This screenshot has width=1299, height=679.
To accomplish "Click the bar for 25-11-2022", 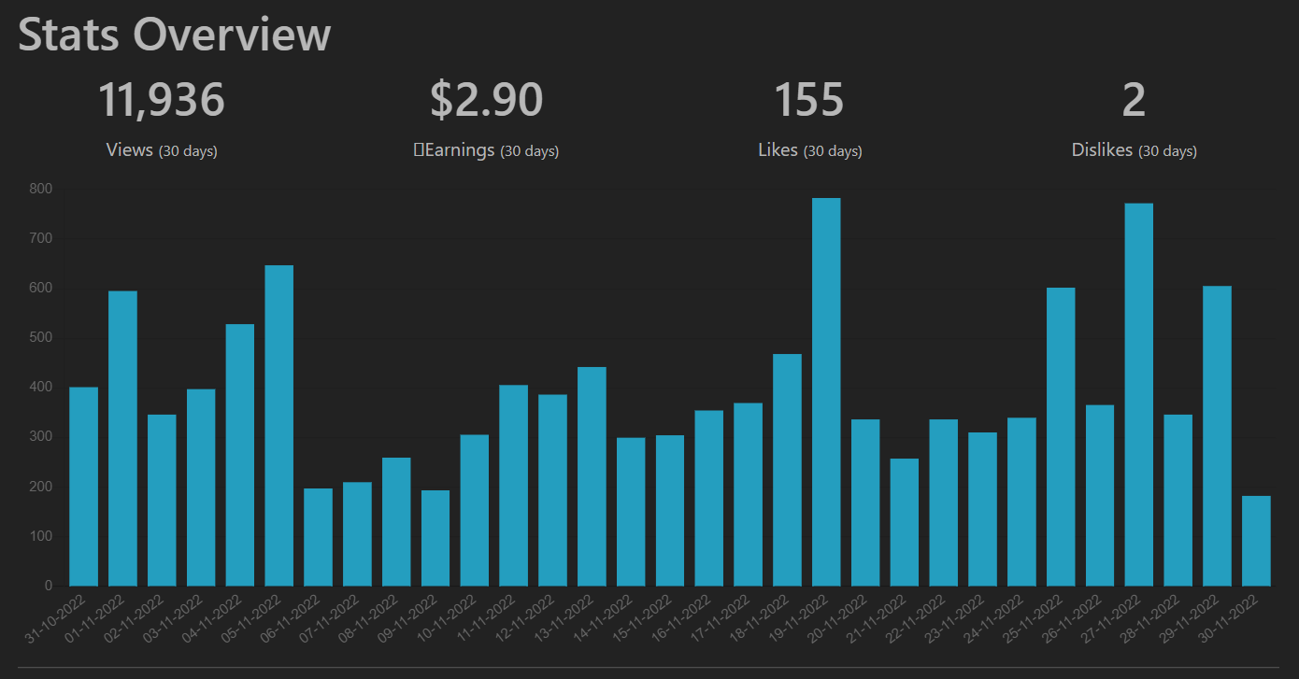I will click(1062, 437).
